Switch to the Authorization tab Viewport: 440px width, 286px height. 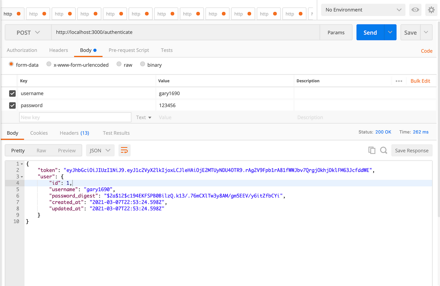click(x=22, y=50)
